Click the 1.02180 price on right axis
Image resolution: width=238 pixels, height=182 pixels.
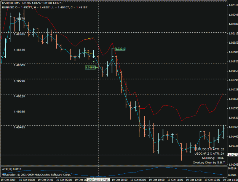tap(233, 24)
